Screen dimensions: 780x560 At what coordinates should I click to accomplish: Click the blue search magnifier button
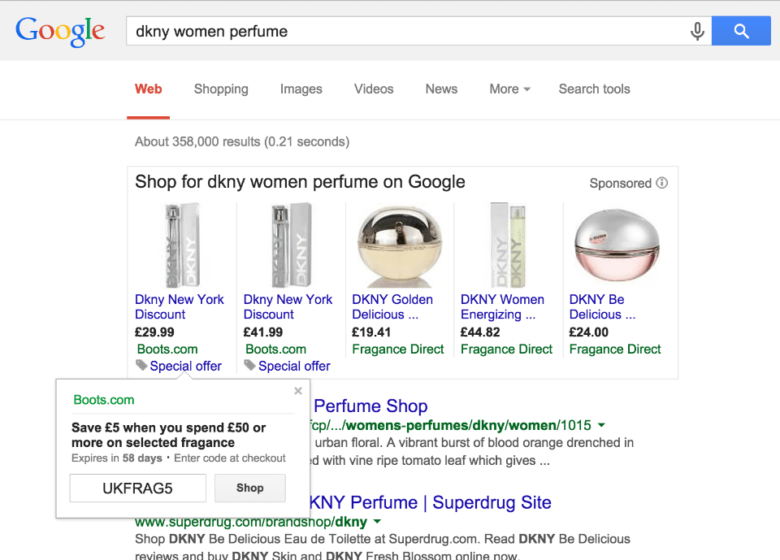coord(740,32)
